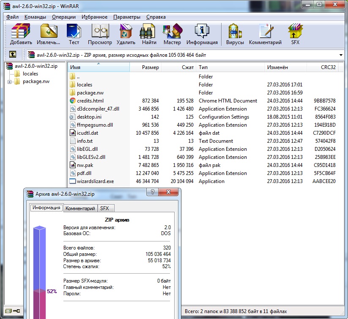348x319 pixels.
Task: Switch to the Комментарий tab in dialog
Action: pyautogui.click(x=80, y=208)
